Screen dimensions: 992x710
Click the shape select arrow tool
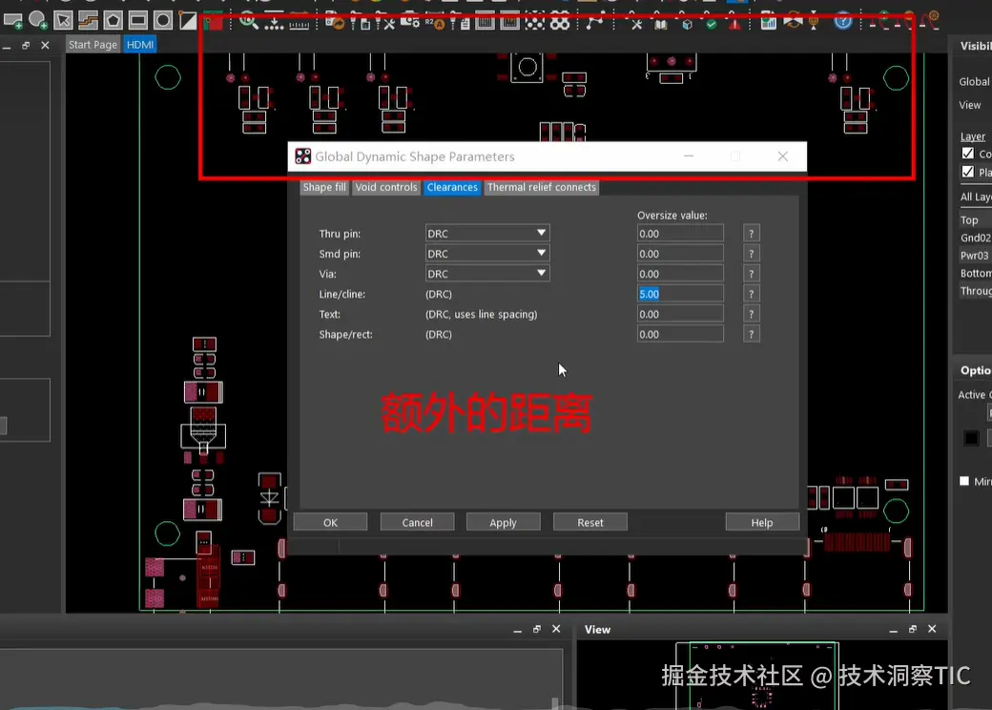(63, 21)
